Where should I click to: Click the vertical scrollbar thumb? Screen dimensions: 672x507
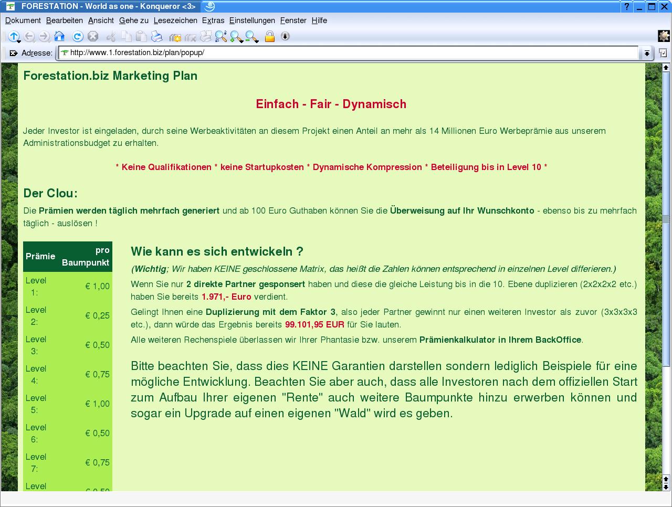coord(666,218)
